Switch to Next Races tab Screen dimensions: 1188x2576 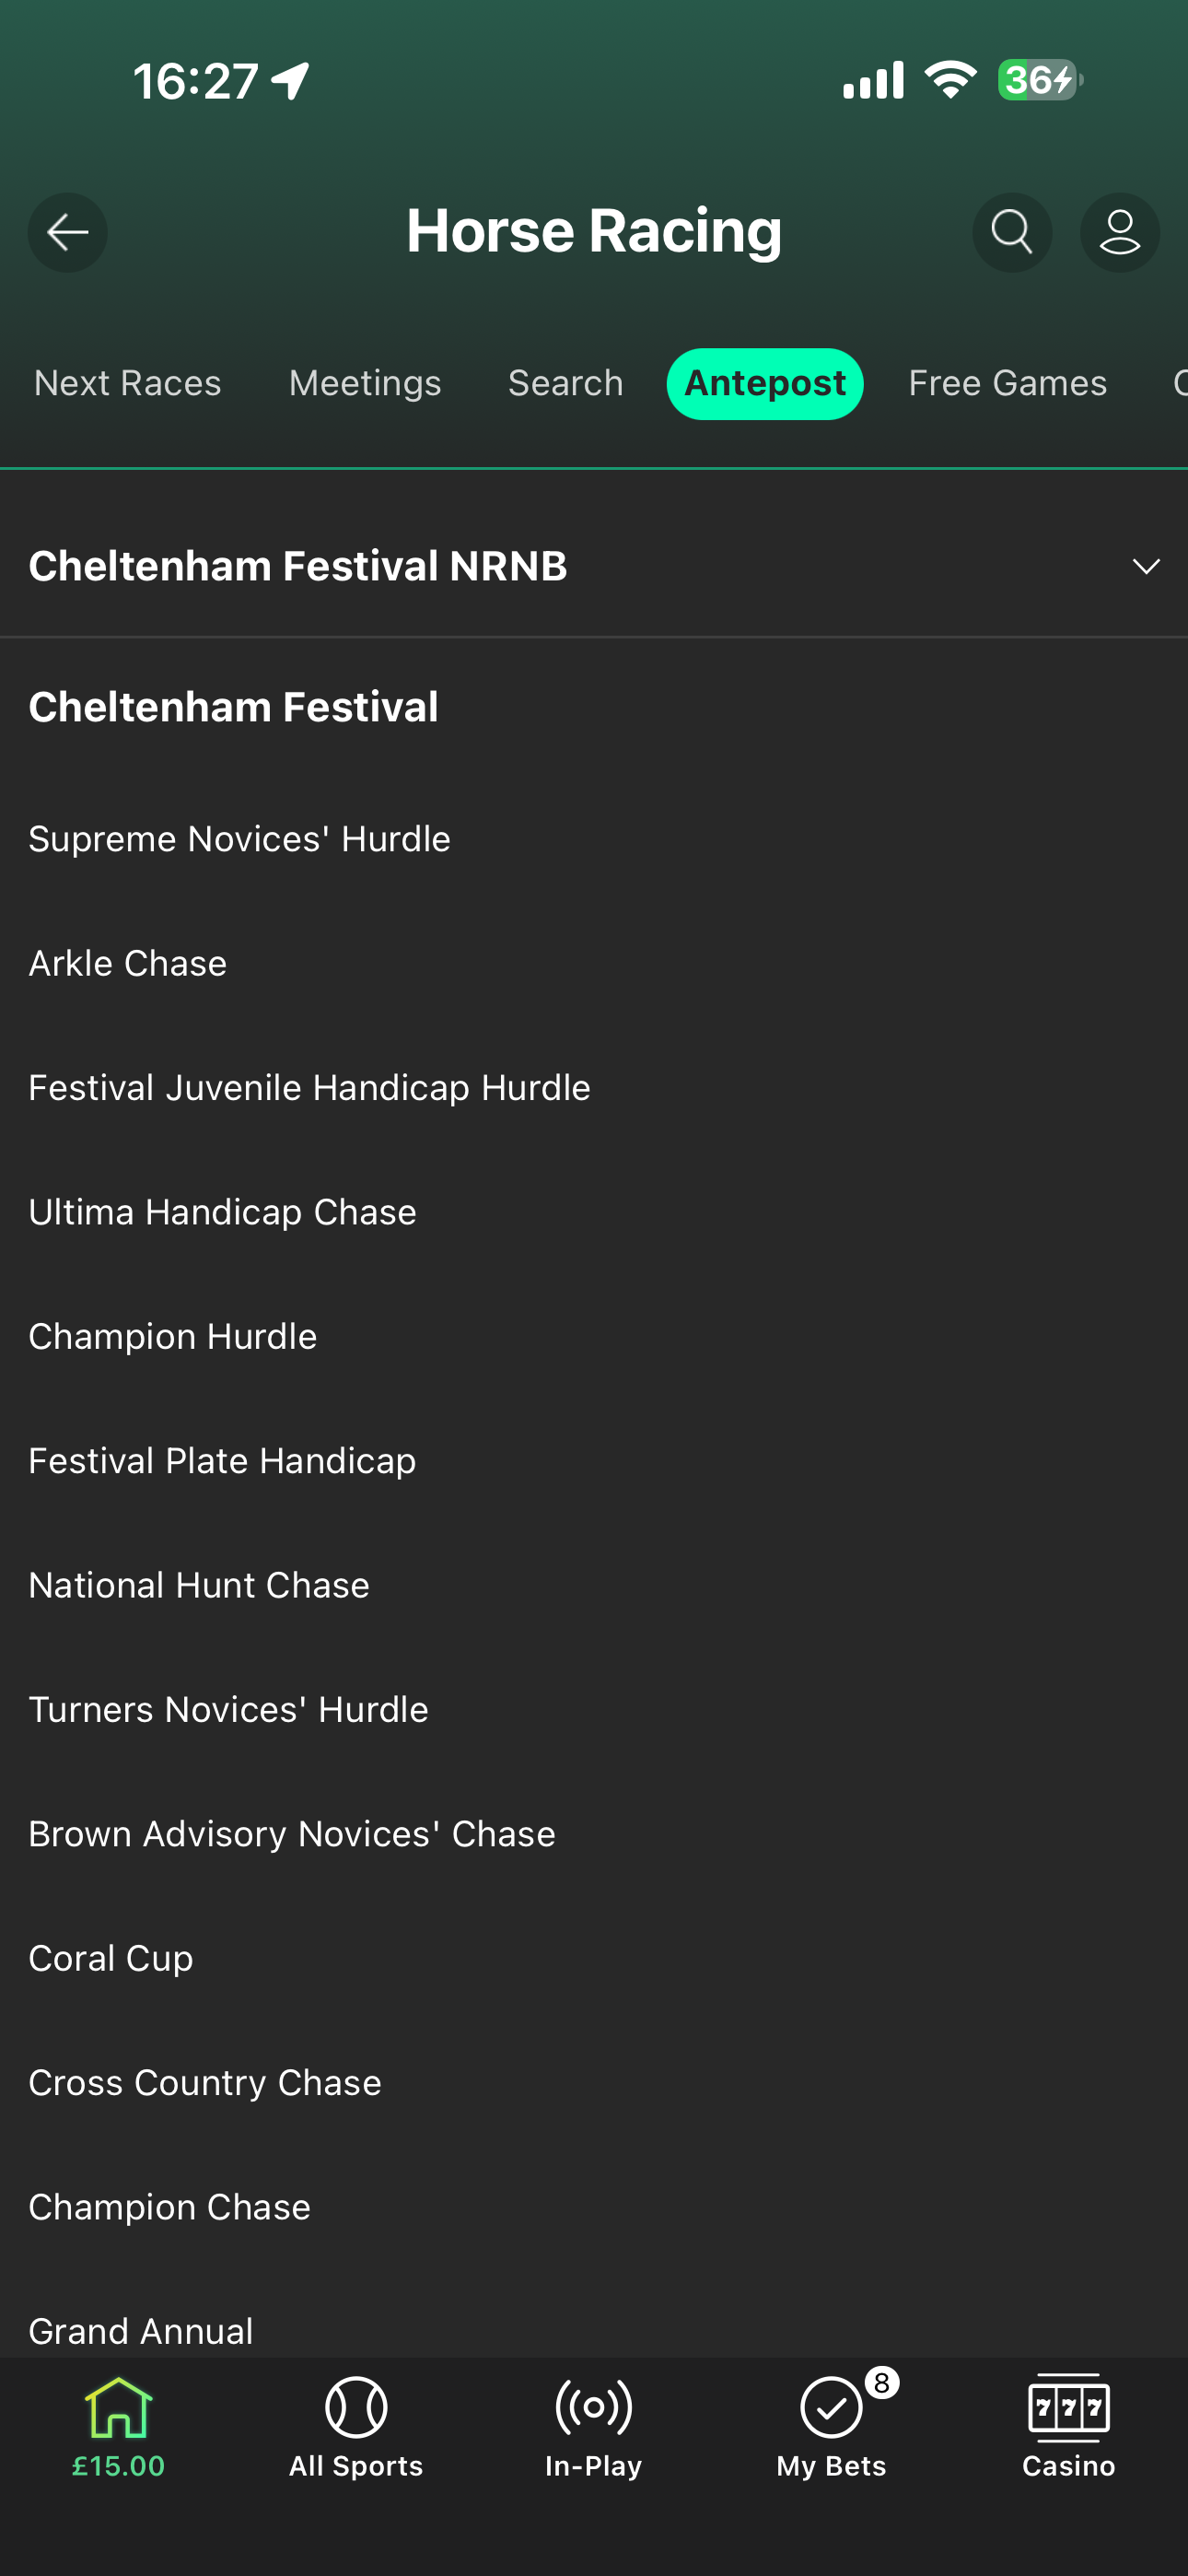pyautogui.click(x=128, y=383)
